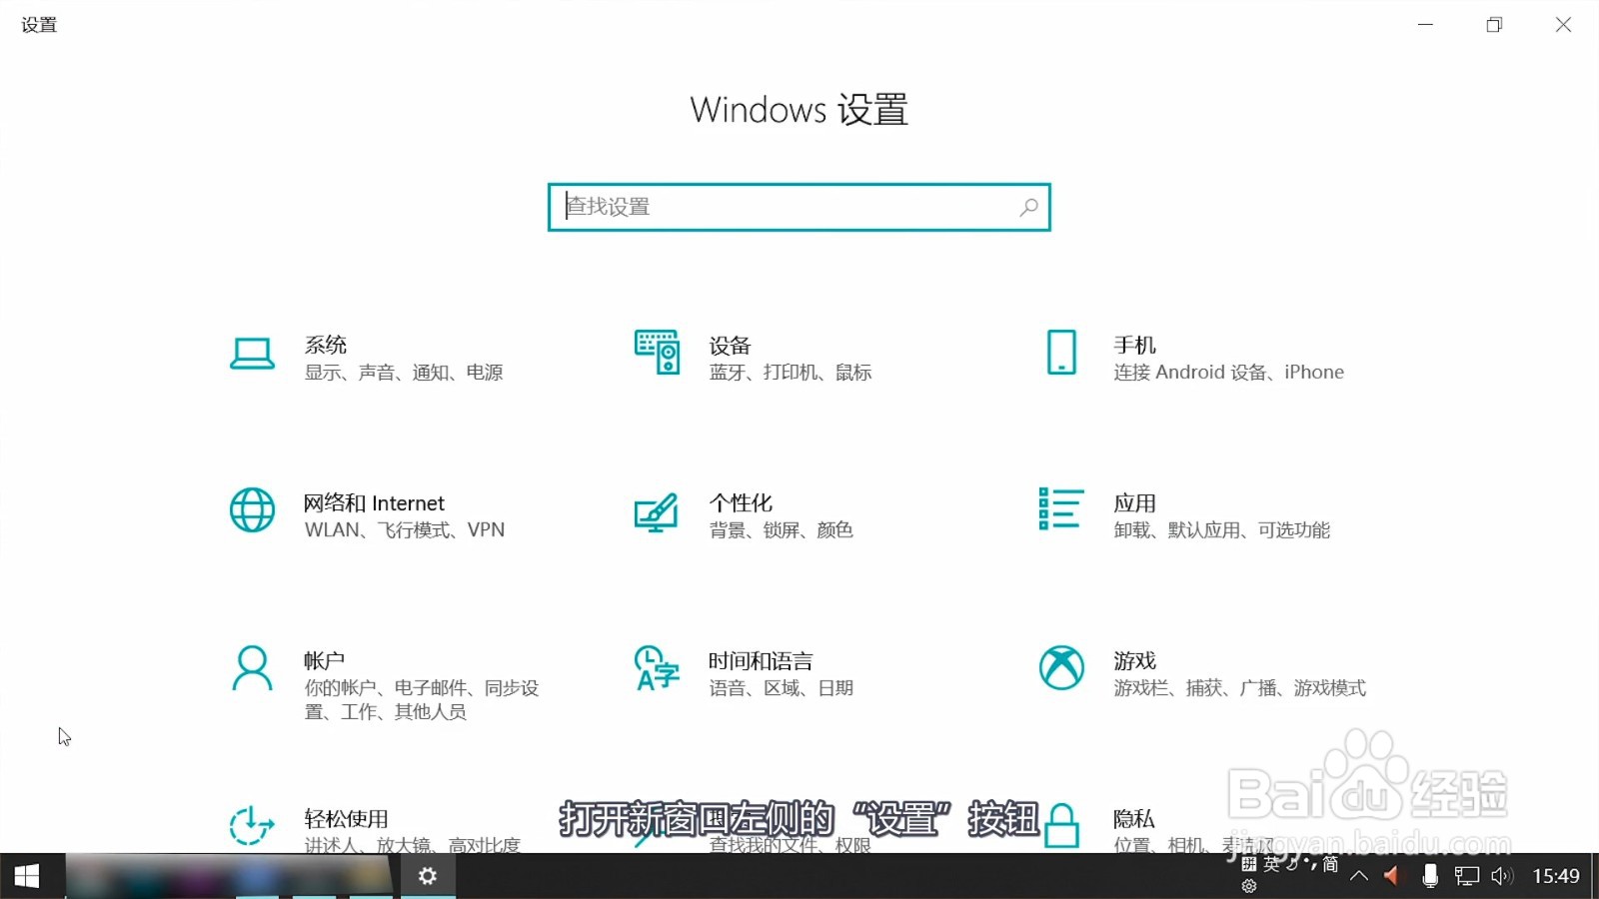Image resolution: width=1599 pixels, height=899 pixels.
Task: Open the 帐户 (Accounts) person icon
Action: pyautogui.click(x=252, y=668)
